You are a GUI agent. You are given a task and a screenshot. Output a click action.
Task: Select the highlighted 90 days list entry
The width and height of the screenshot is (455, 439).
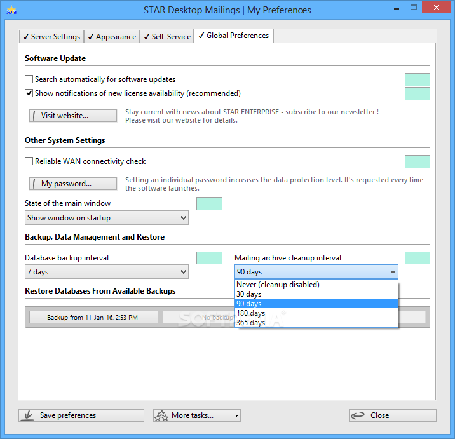point(316,304)
